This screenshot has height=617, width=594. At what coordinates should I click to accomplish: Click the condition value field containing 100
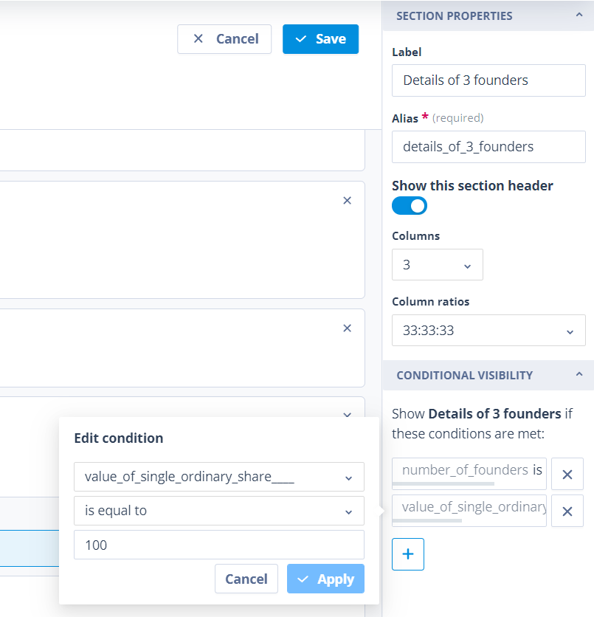click(x=219, y=545)
